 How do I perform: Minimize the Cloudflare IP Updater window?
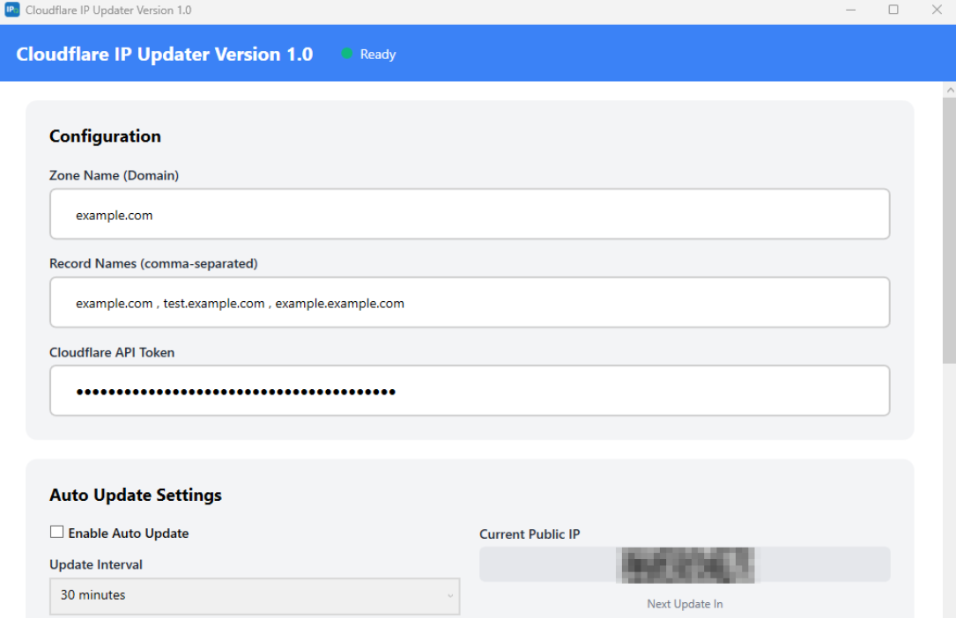(x=850, y=10)
